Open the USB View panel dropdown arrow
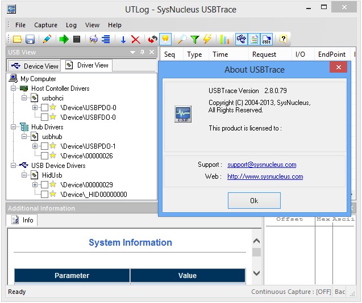Viewport: 362px width, 303px height. tap(132, 52)
